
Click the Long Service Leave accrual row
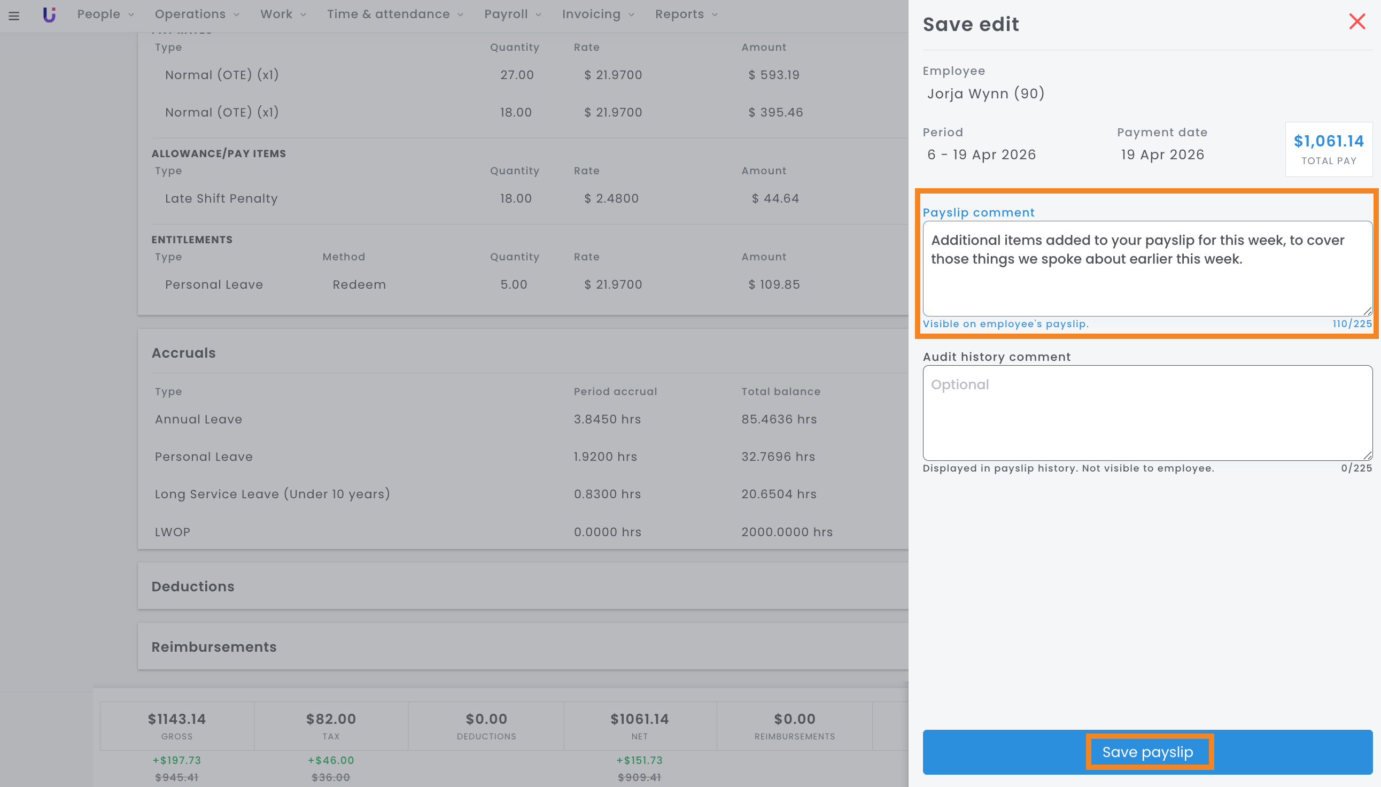523,494
